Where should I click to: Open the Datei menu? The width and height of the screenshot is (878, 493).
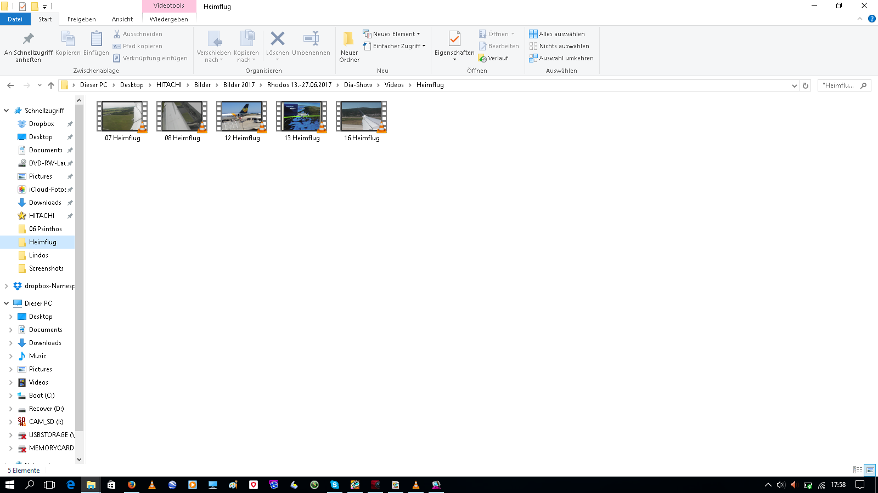pos(15,19)
